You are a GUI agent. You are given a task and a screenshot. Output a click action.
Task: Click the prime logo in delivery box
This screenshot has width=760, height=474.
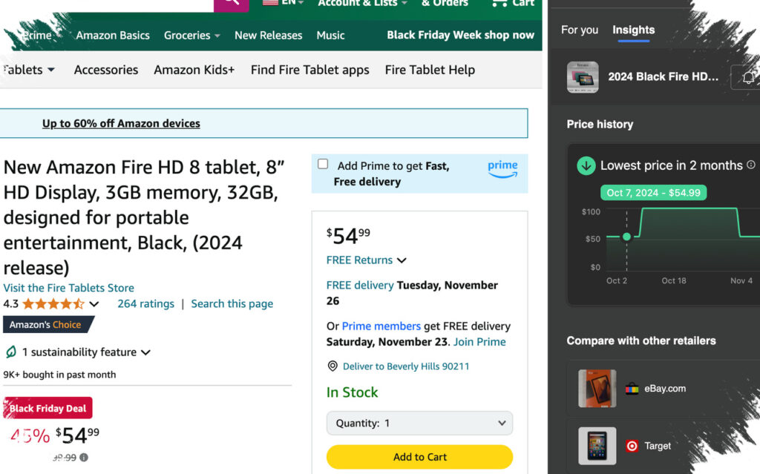click(x=502, y=168)
